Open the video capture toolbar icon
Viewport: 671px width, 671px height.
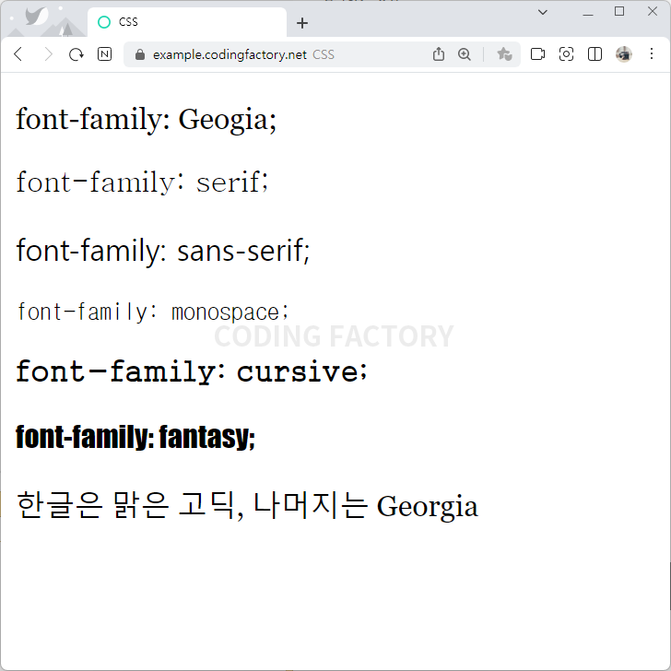point(537,54)
